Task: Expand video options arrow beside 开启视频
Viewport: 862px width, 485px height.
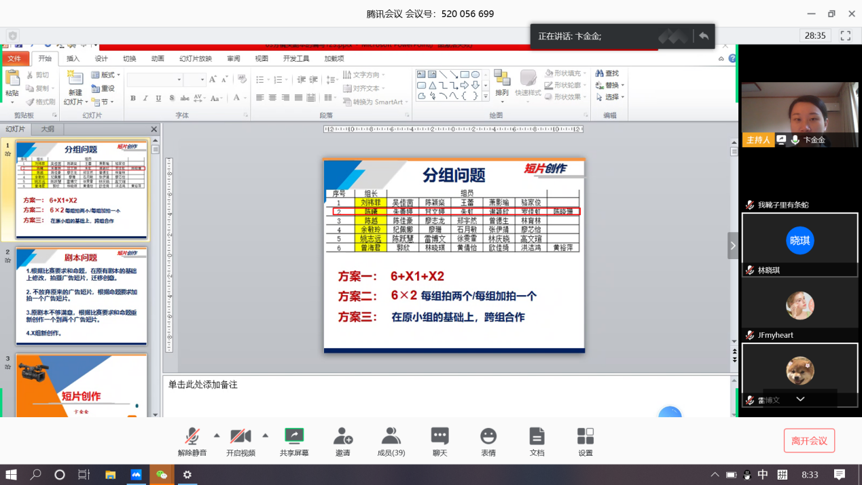Action: [x=265, y=435]
